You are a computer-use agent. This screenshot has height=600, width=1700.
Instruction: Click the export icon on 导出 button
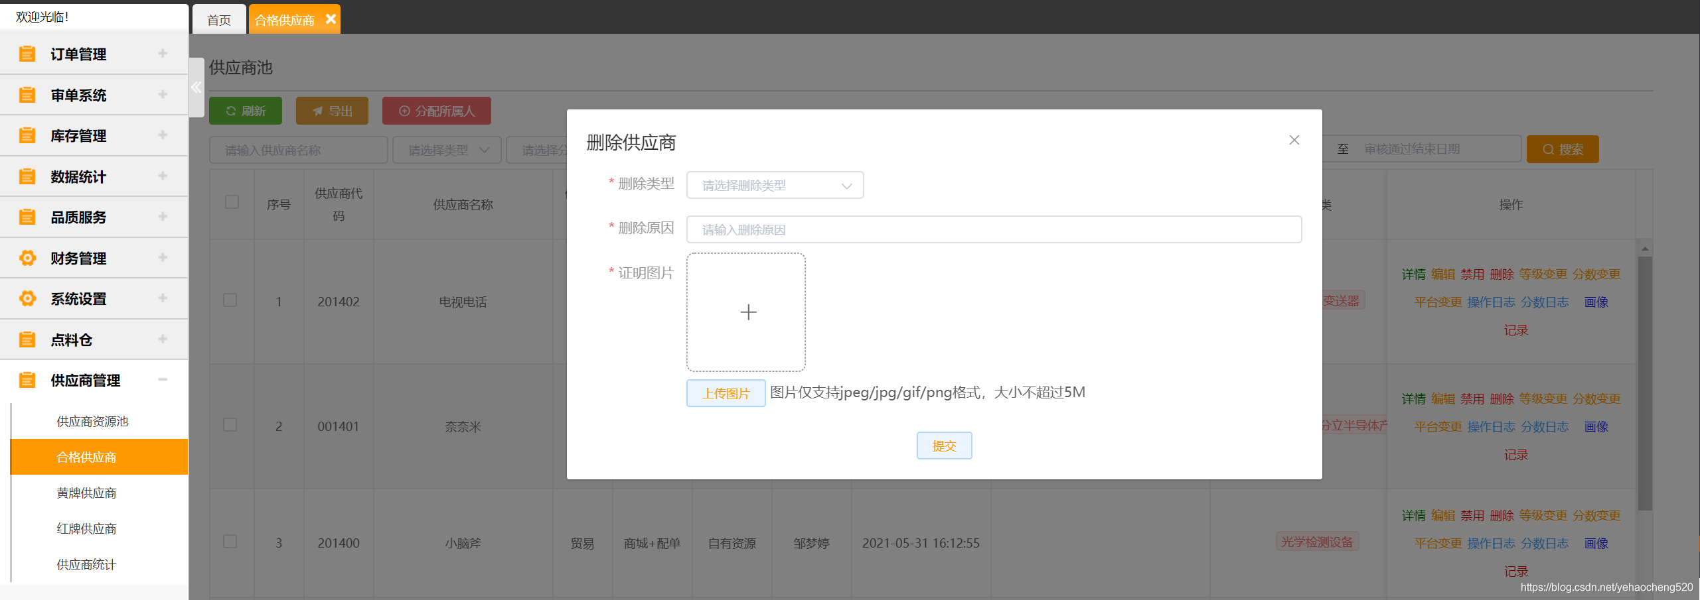click(317, 111)
